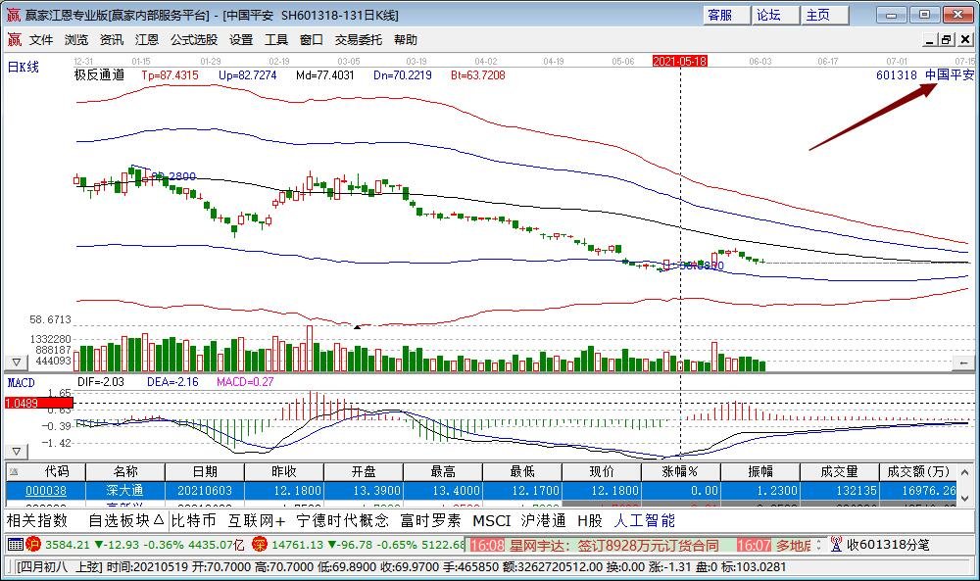This screenshot has width=980, height=581.
Task: Switch to MSCI tab
Action: click(491, 520)
